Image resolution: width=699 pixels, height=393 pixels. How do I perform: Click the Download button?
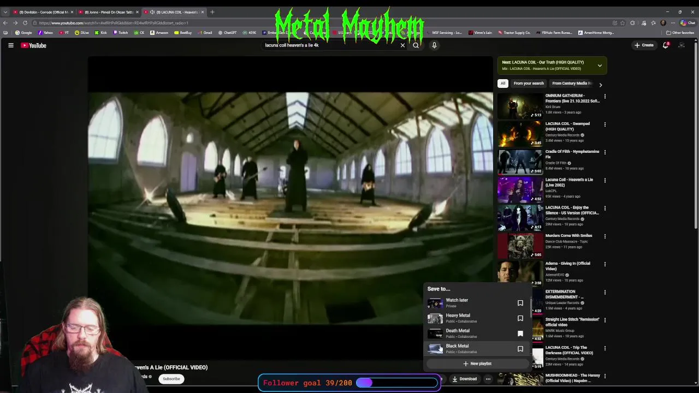point(464,379)
